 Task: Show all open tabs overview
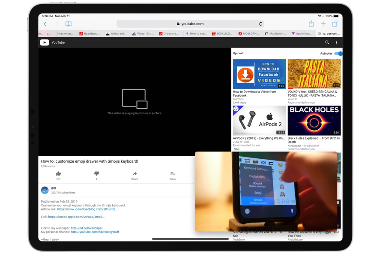[335, 24]
